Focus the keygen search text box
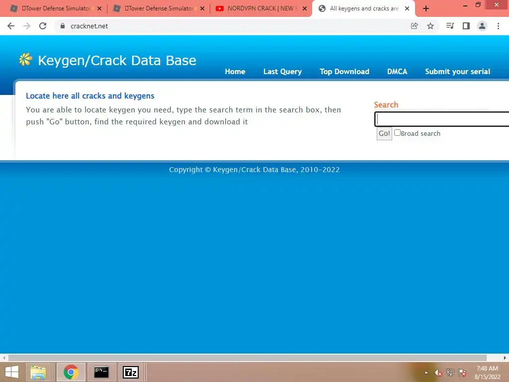This screenshot has height=382, width=509. coord(442,119)
